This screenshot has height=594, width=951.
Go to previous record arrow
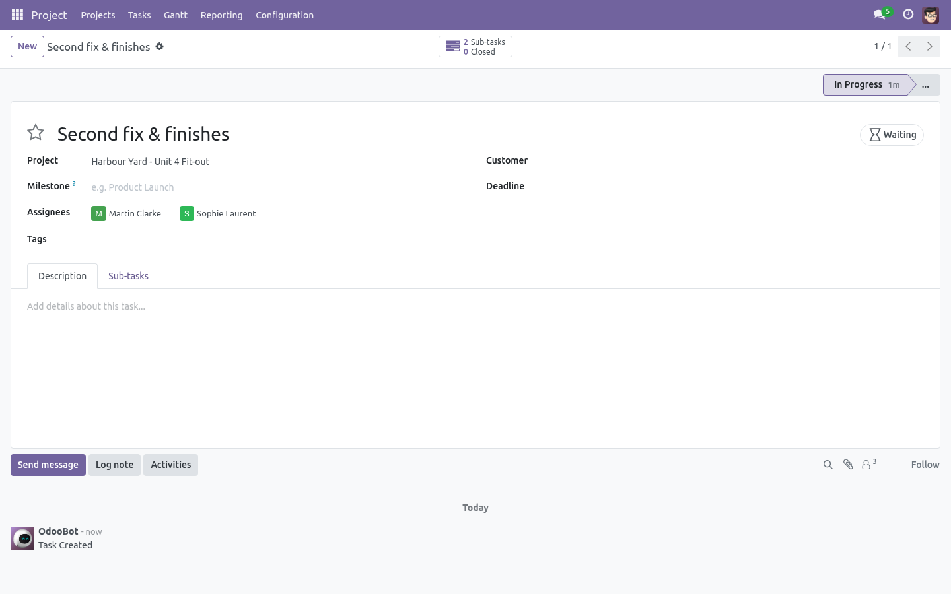pos(908,46)
